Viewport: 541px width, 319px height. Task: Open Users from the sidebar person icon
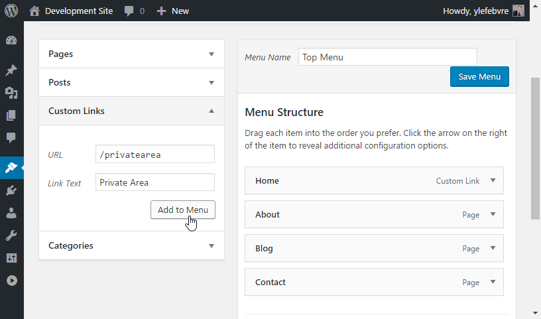11,213
